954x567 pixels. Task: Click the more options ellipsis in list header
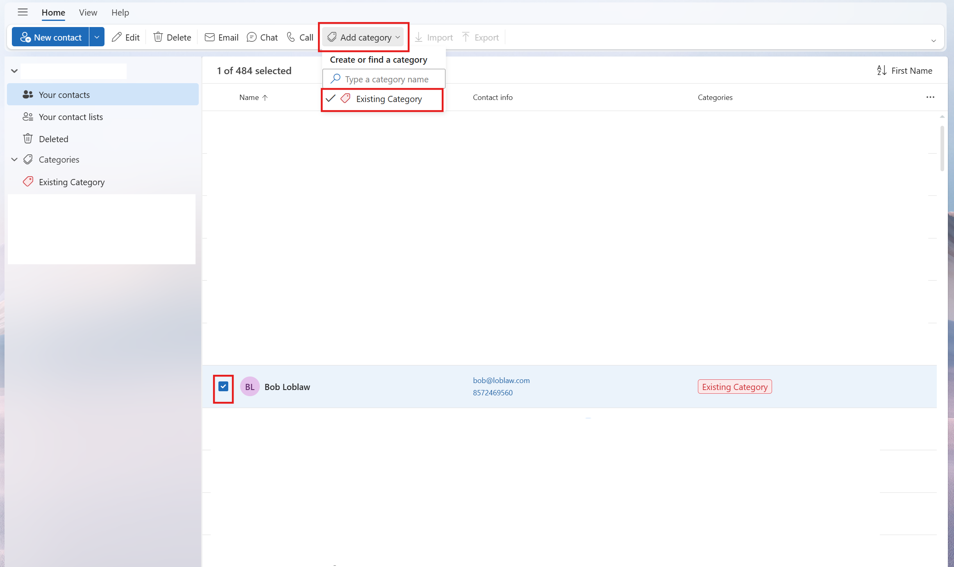point(930,97)
